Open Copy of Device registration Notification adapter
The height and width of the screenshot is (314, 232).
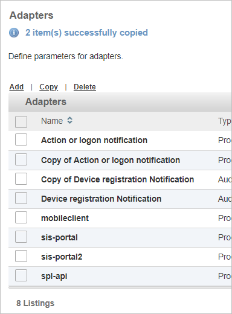coord(117,179)
